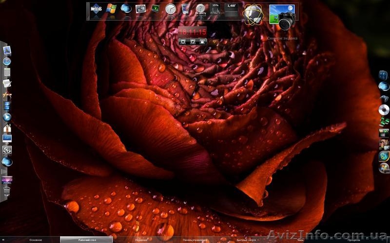Select the Рабочий стол tab
This screenshot has height=243, width=390.
click(86, 240)
